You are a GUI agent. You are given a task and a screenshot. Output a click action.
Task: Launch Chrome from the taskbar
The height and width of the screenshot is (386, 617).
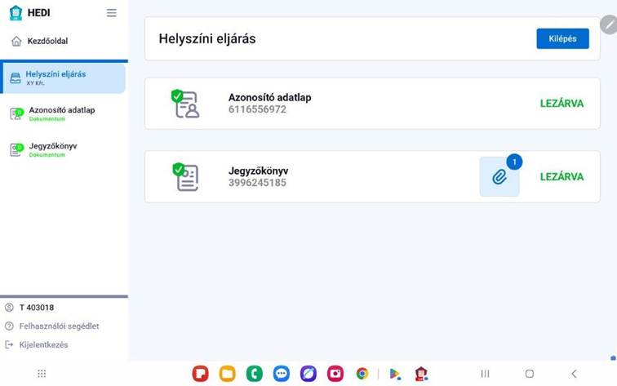point(362,374)
